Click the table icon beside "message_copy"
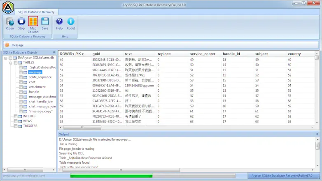Image resolution: width=322 pixels, height=181 pixels. pyautogui.click(x=25, y=111)
